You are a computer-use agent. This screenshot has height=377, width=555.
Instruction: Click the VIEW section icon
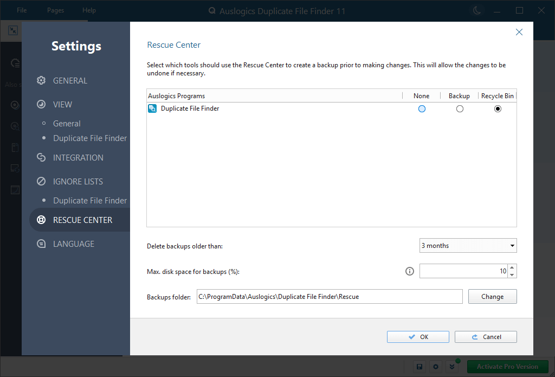click(x=41, y=104)
